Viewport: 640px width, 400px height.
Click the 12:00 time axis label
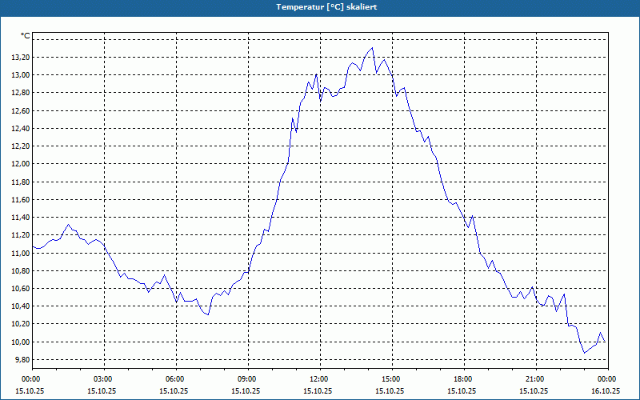(319, 379)
